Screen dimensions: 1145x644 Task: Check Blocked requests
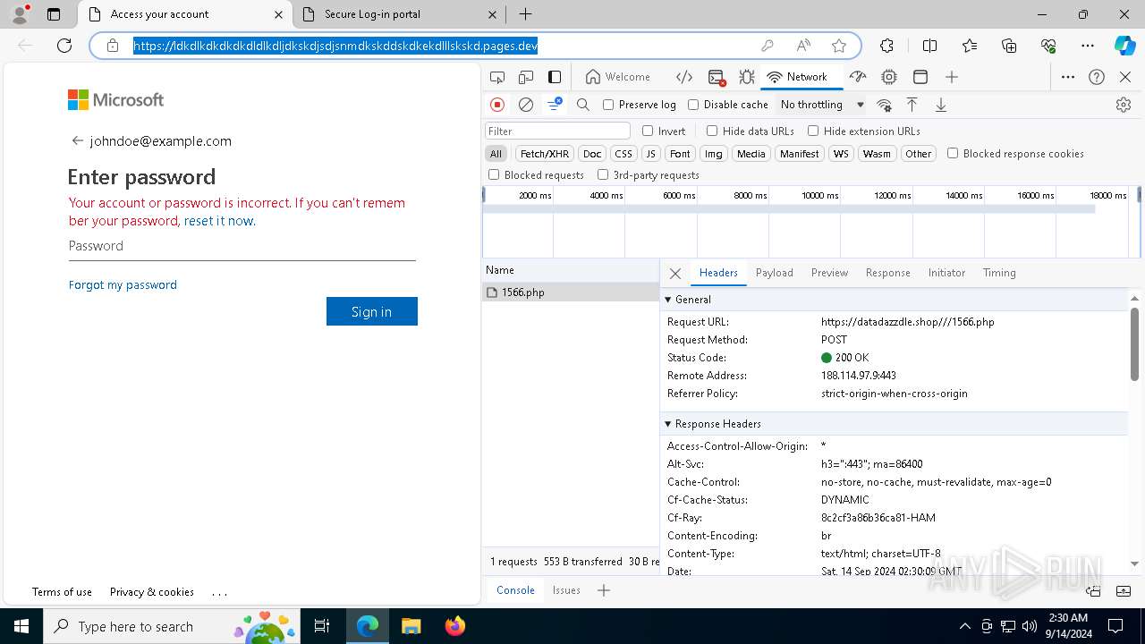[494, 174]
